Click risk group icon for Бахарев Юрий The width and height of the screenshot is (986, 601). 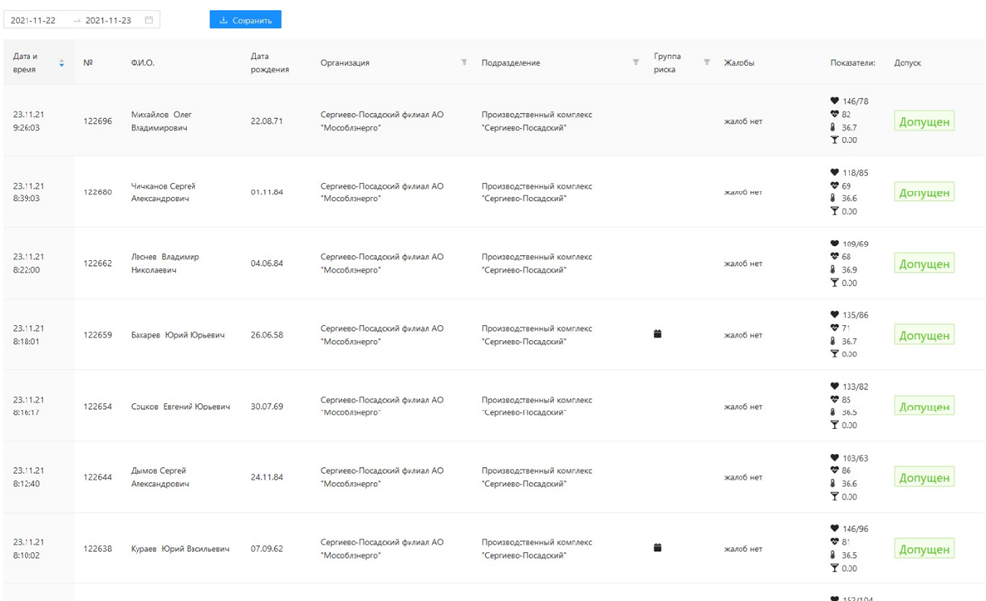point(658,335)
